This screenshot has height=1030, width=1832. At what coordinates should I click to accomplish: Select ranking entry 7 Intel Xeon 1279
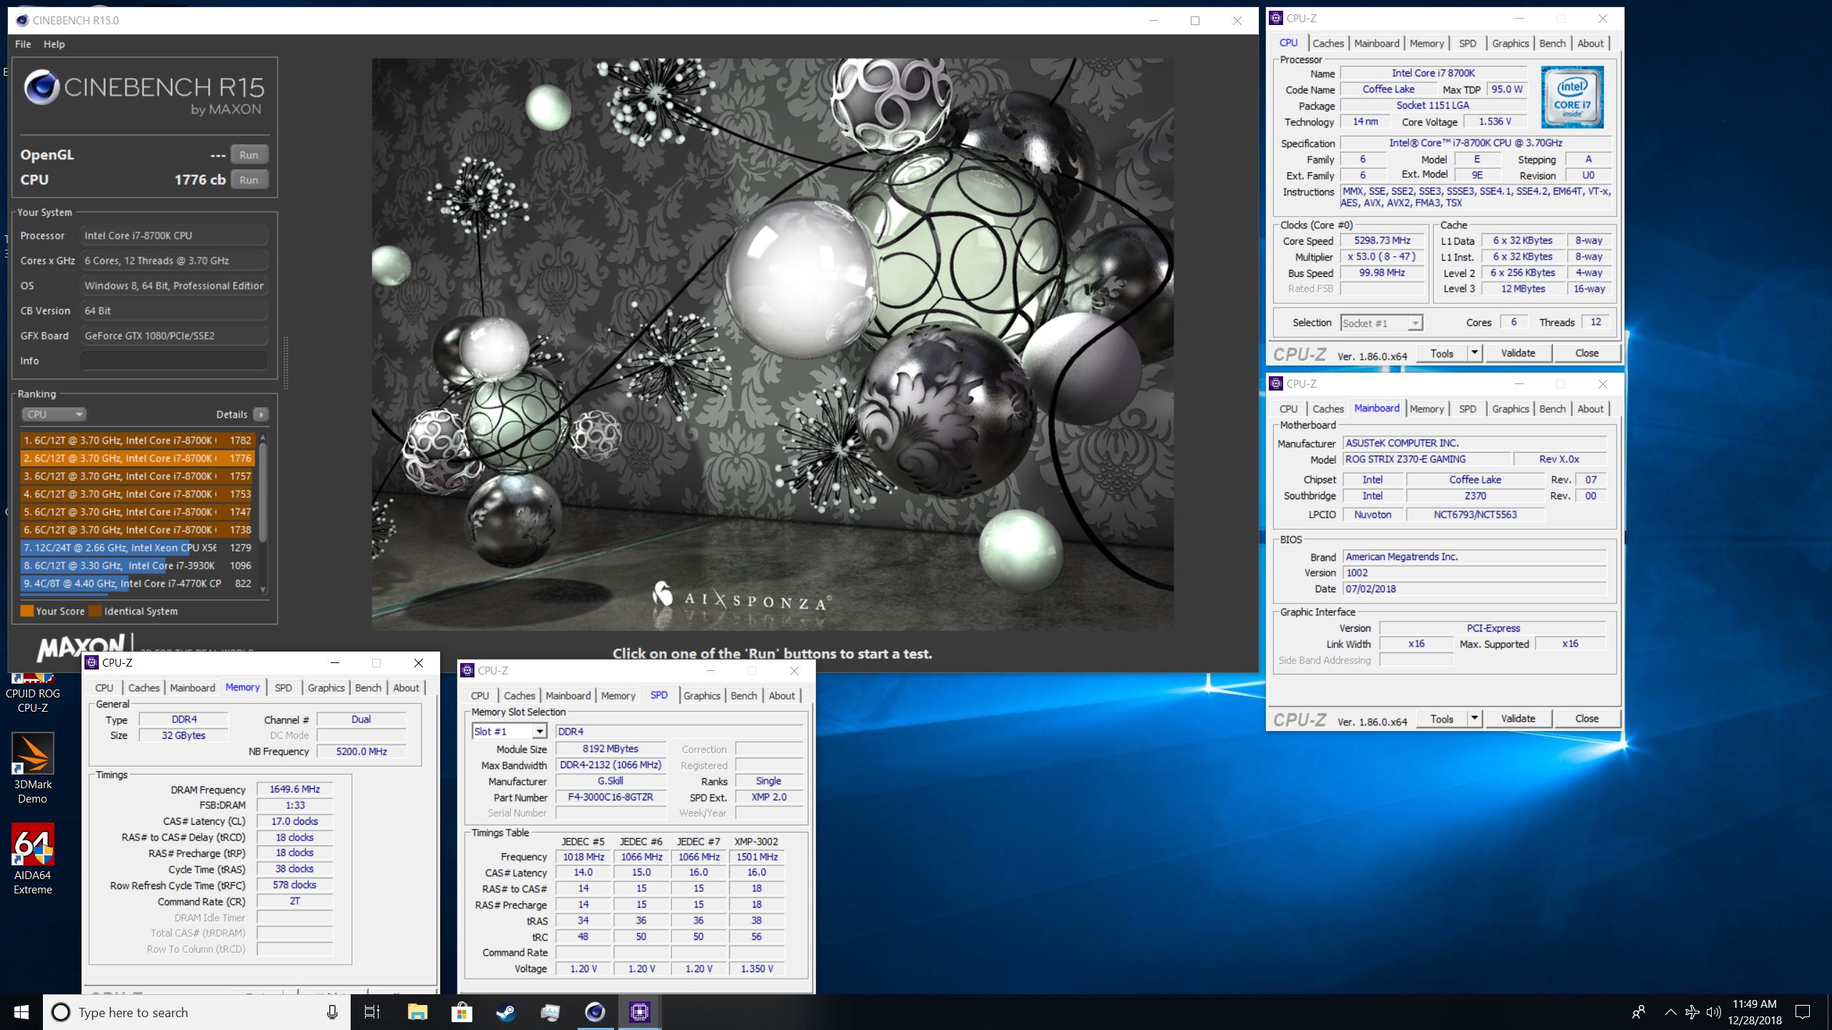pos(137,548)
